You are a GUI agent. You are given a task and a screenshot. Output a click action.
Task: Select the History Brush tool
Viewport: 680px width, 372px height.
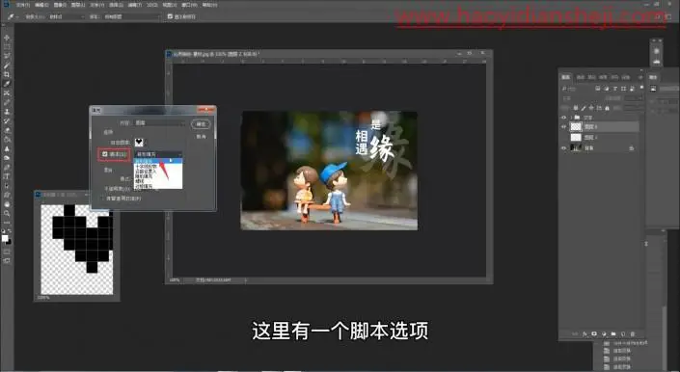(7, 120)
